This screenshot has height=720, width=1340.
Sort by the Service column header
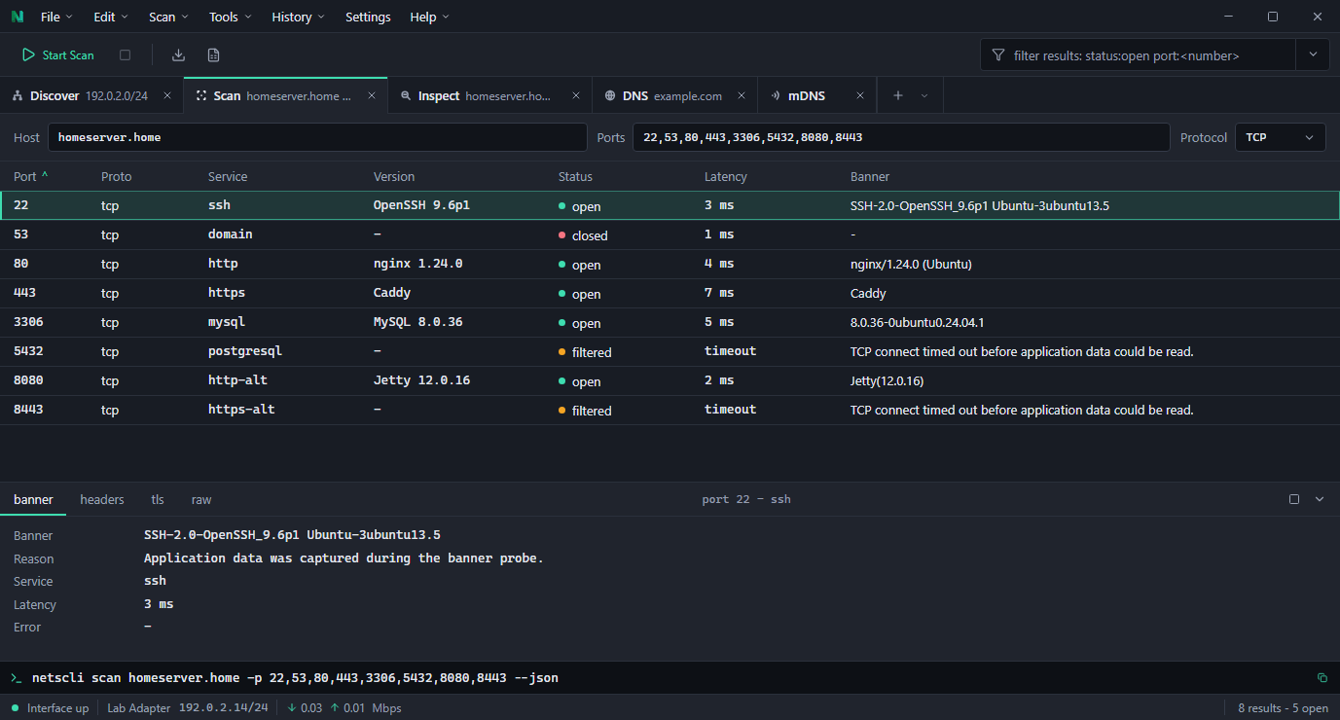(228, 176)
